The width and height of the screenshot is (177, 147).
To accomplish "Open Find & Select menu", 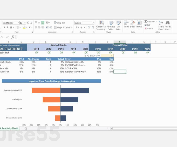I will pos(168,25).
